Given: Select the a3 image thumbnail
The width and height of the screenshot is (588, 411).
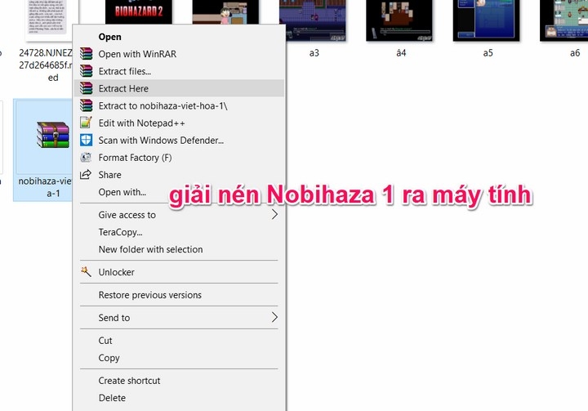Looking at the screenshot, I should pyautogui.click(x=312, y=20).
